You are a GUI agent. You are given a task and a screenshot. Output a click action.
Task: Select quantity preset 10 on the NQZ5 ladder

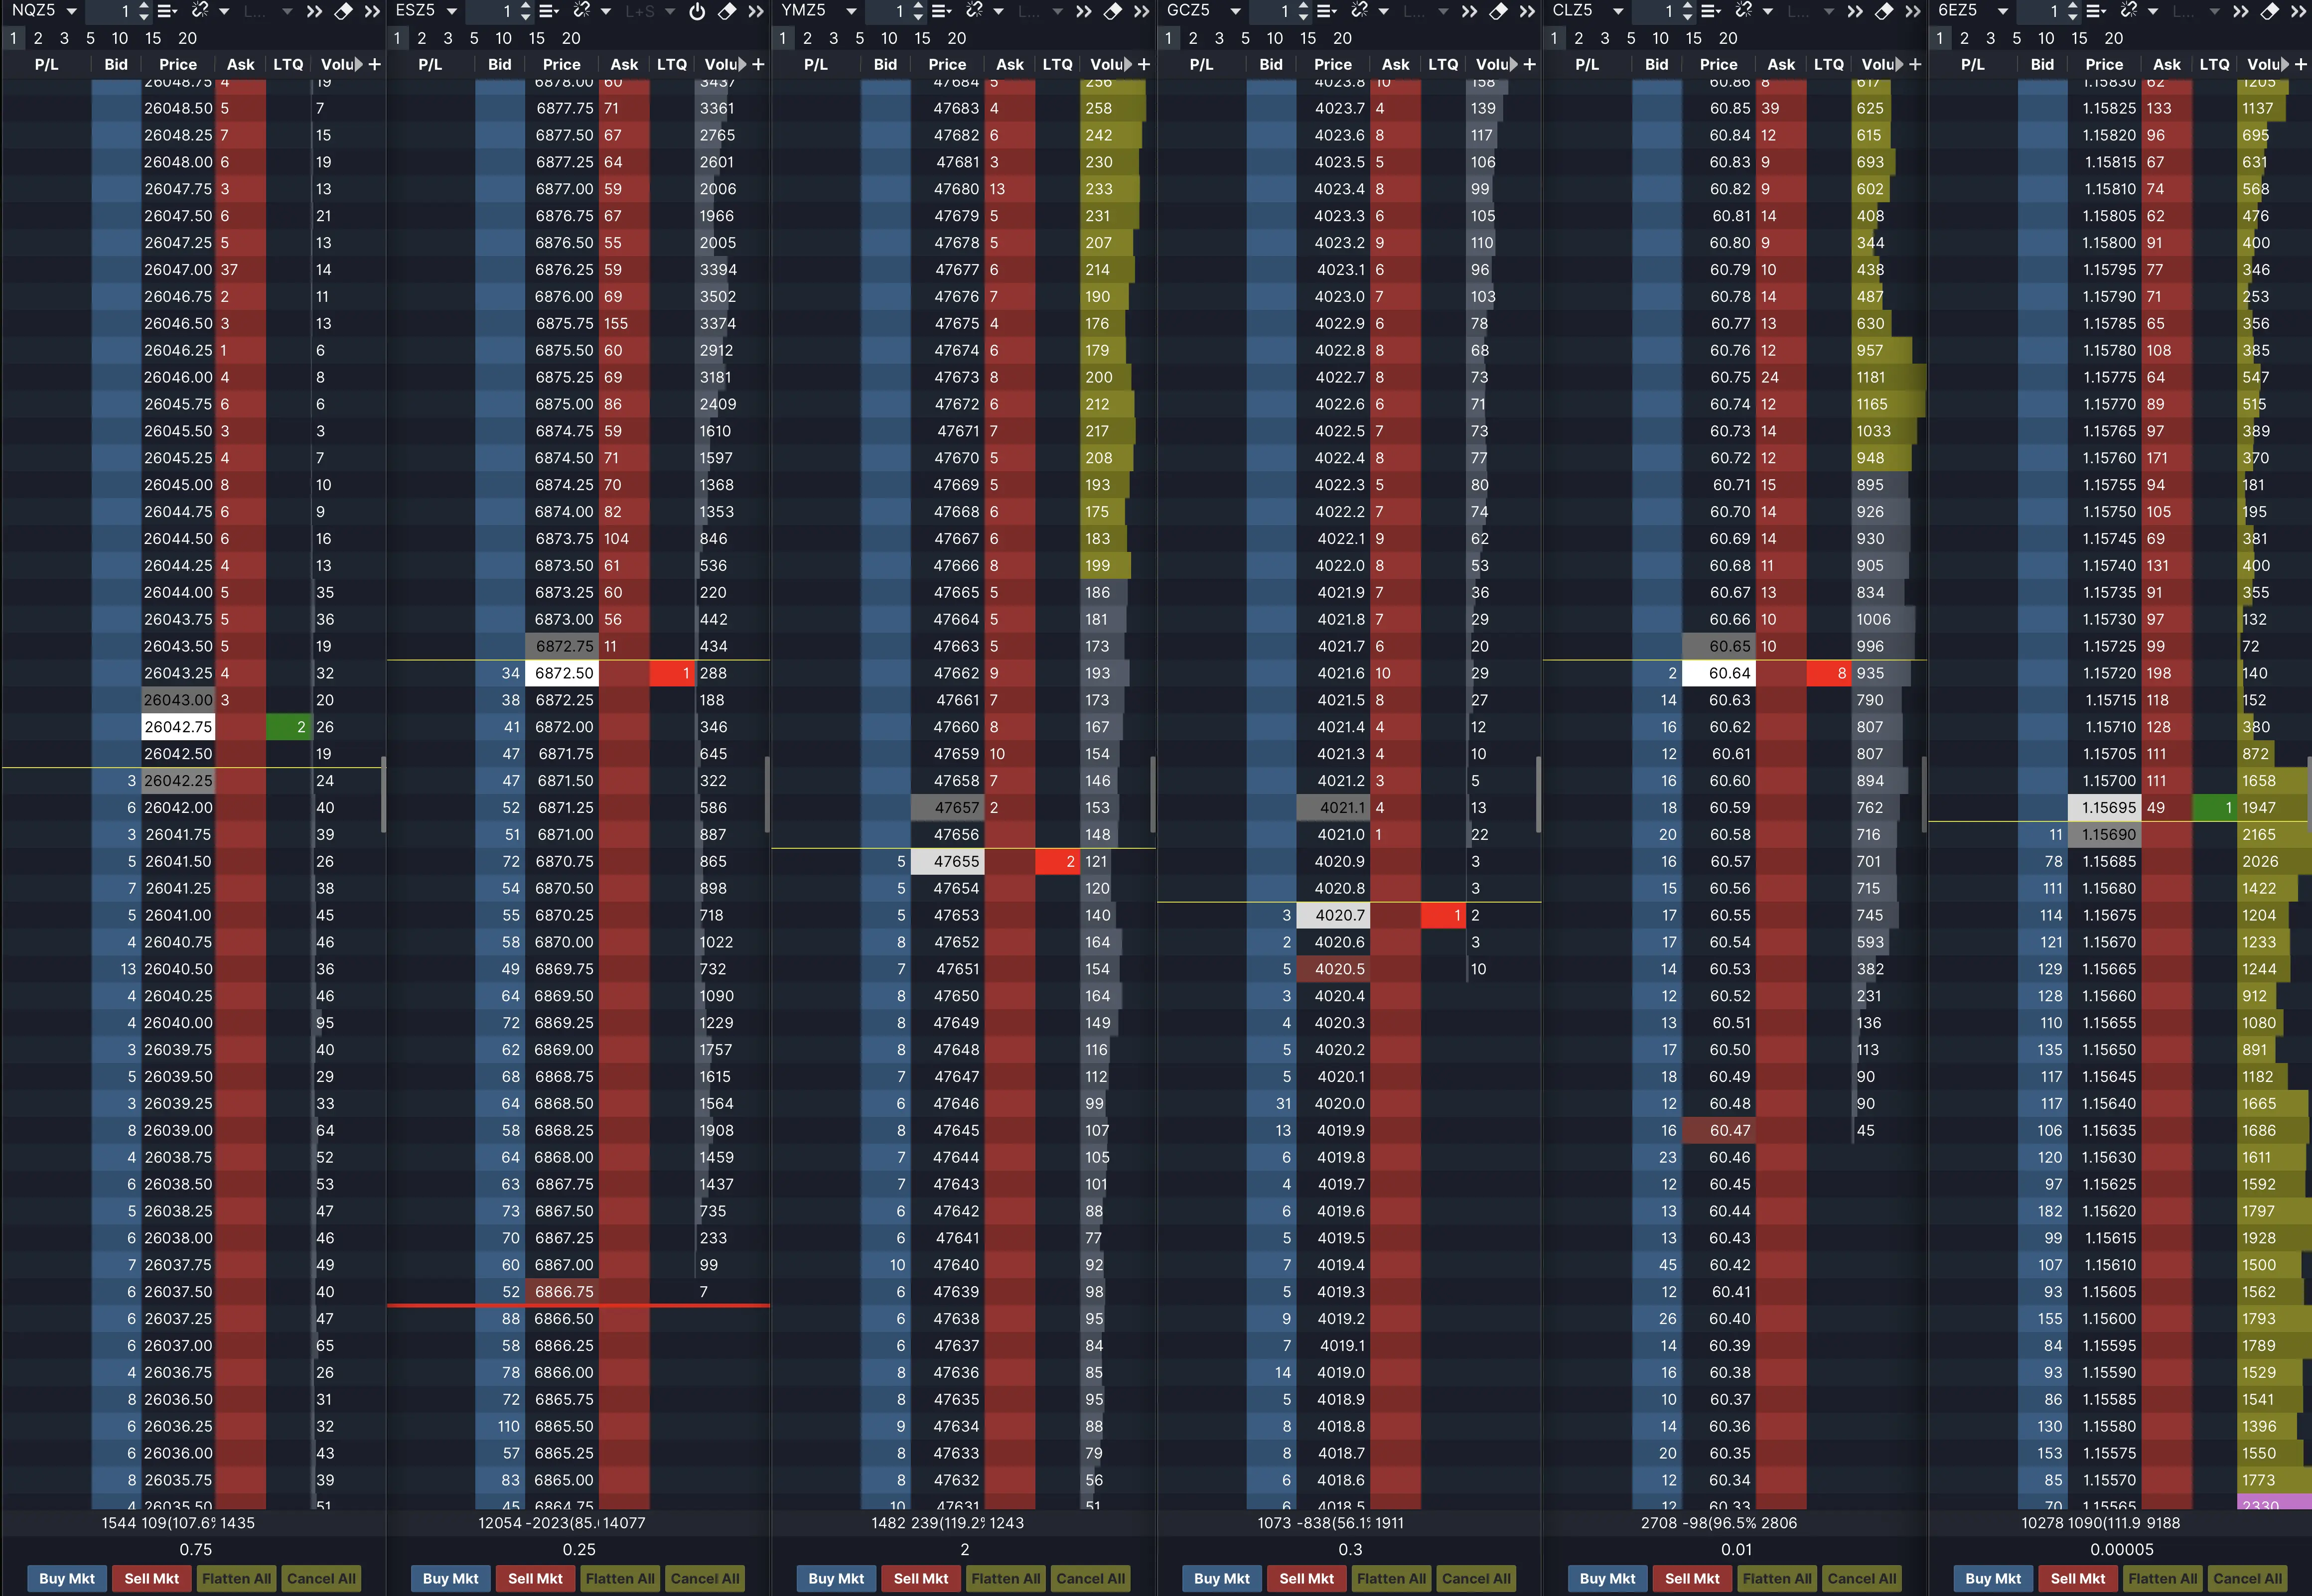coord(120,38)
